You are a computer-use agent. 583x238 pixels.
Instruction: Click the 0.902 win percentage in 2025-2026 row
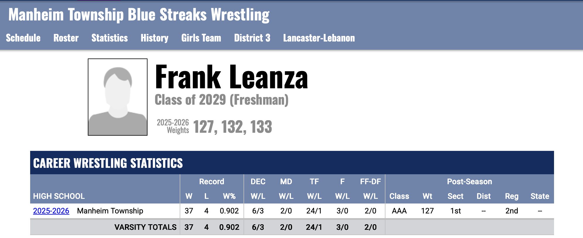click(x=229, y=211)
